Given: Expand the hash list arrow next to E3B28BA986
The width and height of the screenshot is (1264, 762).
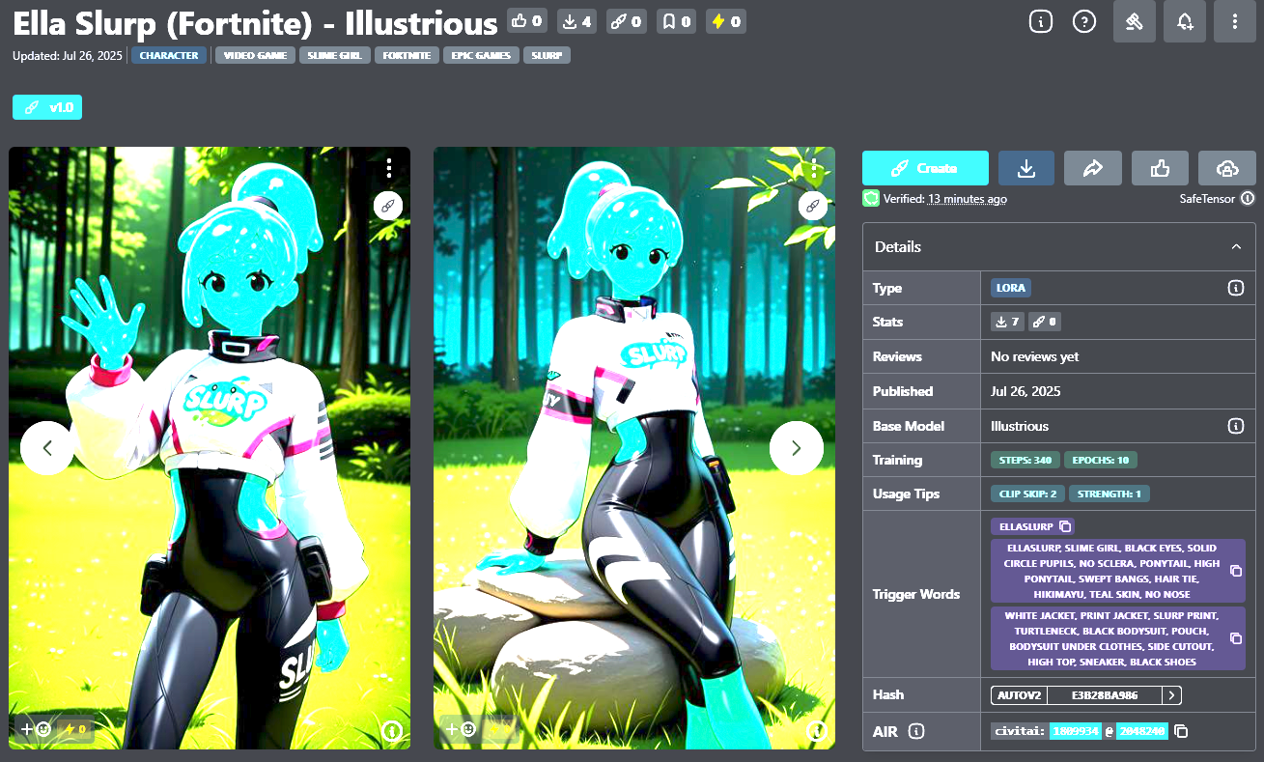Looking at the screenshot, I should coord(1171,695).
